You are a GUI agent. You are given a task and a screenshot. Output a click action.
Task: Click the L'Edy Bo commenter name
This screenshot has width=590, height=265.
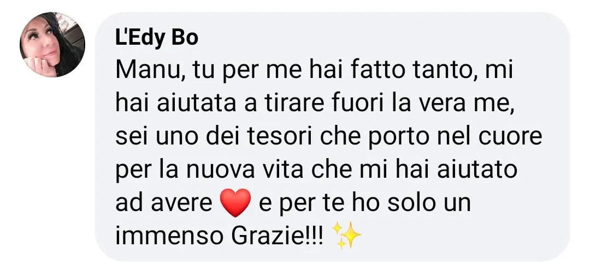click(x=157, y=39)
